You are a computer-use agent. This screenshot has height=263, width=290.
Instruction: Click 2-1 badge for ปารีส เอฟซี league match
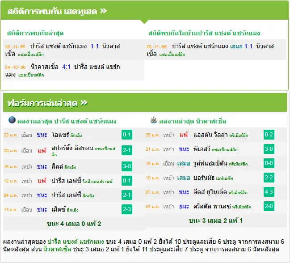click(127, 195)
